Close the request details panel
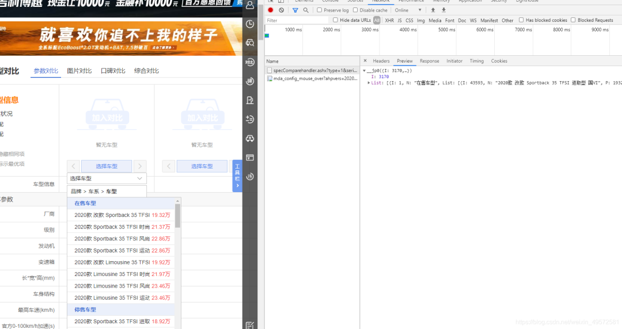The width and height of the screenshot is (622, 329). pyautogui.click(x=365, y=61)
